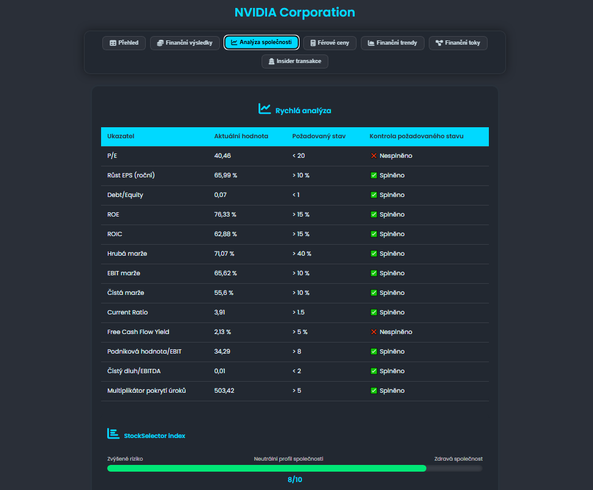Click the StockSelector Index bar-chart icon

(113, 434)
